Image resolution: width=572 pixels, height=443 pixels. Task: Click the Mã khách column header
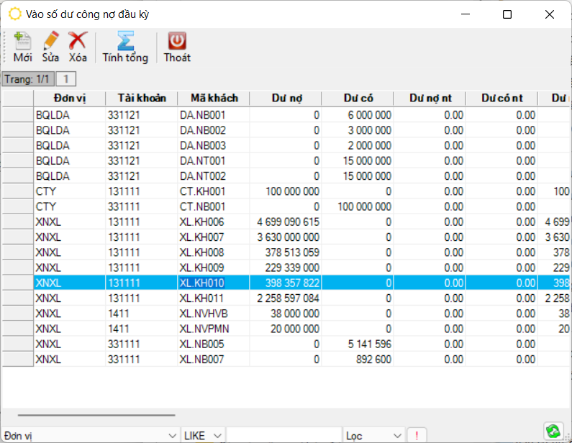214,98
